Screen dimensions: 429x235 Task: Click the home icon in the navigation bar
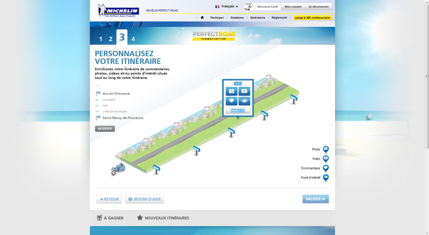pos(202,18)
